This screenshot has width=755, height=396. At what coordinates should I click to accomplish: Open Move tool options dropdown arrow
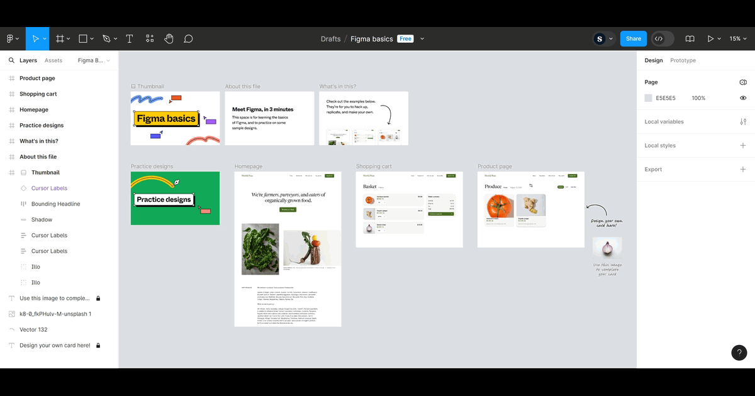click(45, 38)
